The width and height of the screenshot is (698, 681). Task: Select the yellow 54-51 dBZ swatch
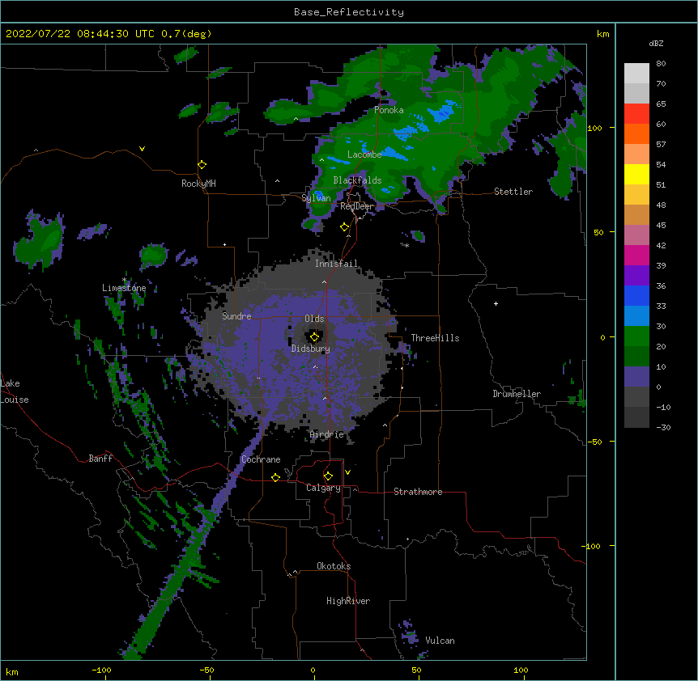[636, 174]
